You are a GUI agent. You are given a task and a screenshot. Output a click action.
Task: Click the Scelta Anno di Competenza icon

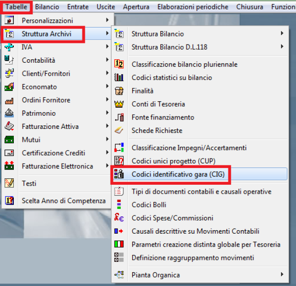point(9,201)
